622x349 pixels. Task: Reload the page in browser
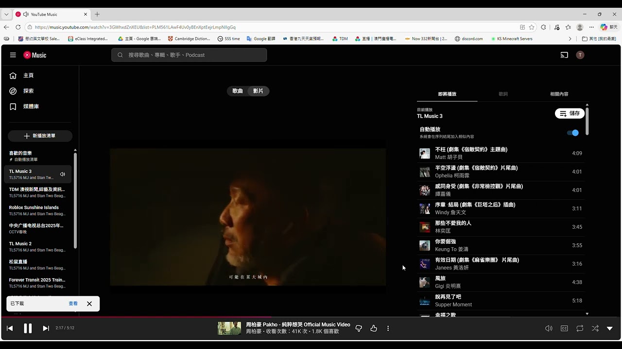coord(18,27)
